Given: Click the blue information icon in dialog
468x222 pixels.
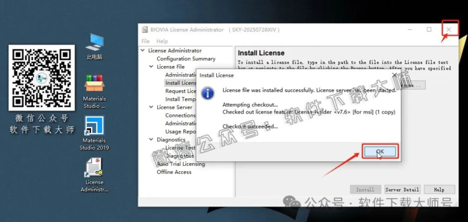Looking at the screenshot, I should (x=207, y=93).
